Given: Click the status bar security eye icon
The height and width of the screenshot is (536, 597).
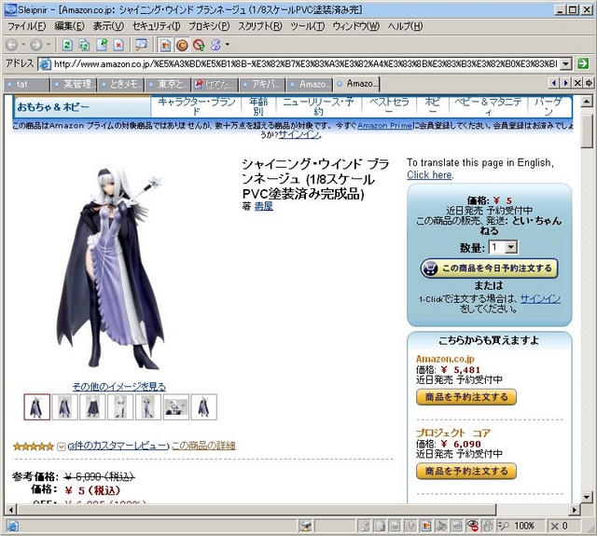Looking at the screenshot, I should (473, 526).
